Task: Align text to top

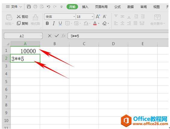Action: 116,17
